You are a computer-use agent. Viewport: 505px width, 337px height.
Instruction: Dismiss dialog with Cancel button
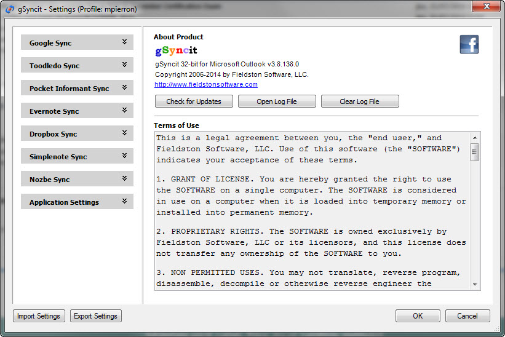467,316
